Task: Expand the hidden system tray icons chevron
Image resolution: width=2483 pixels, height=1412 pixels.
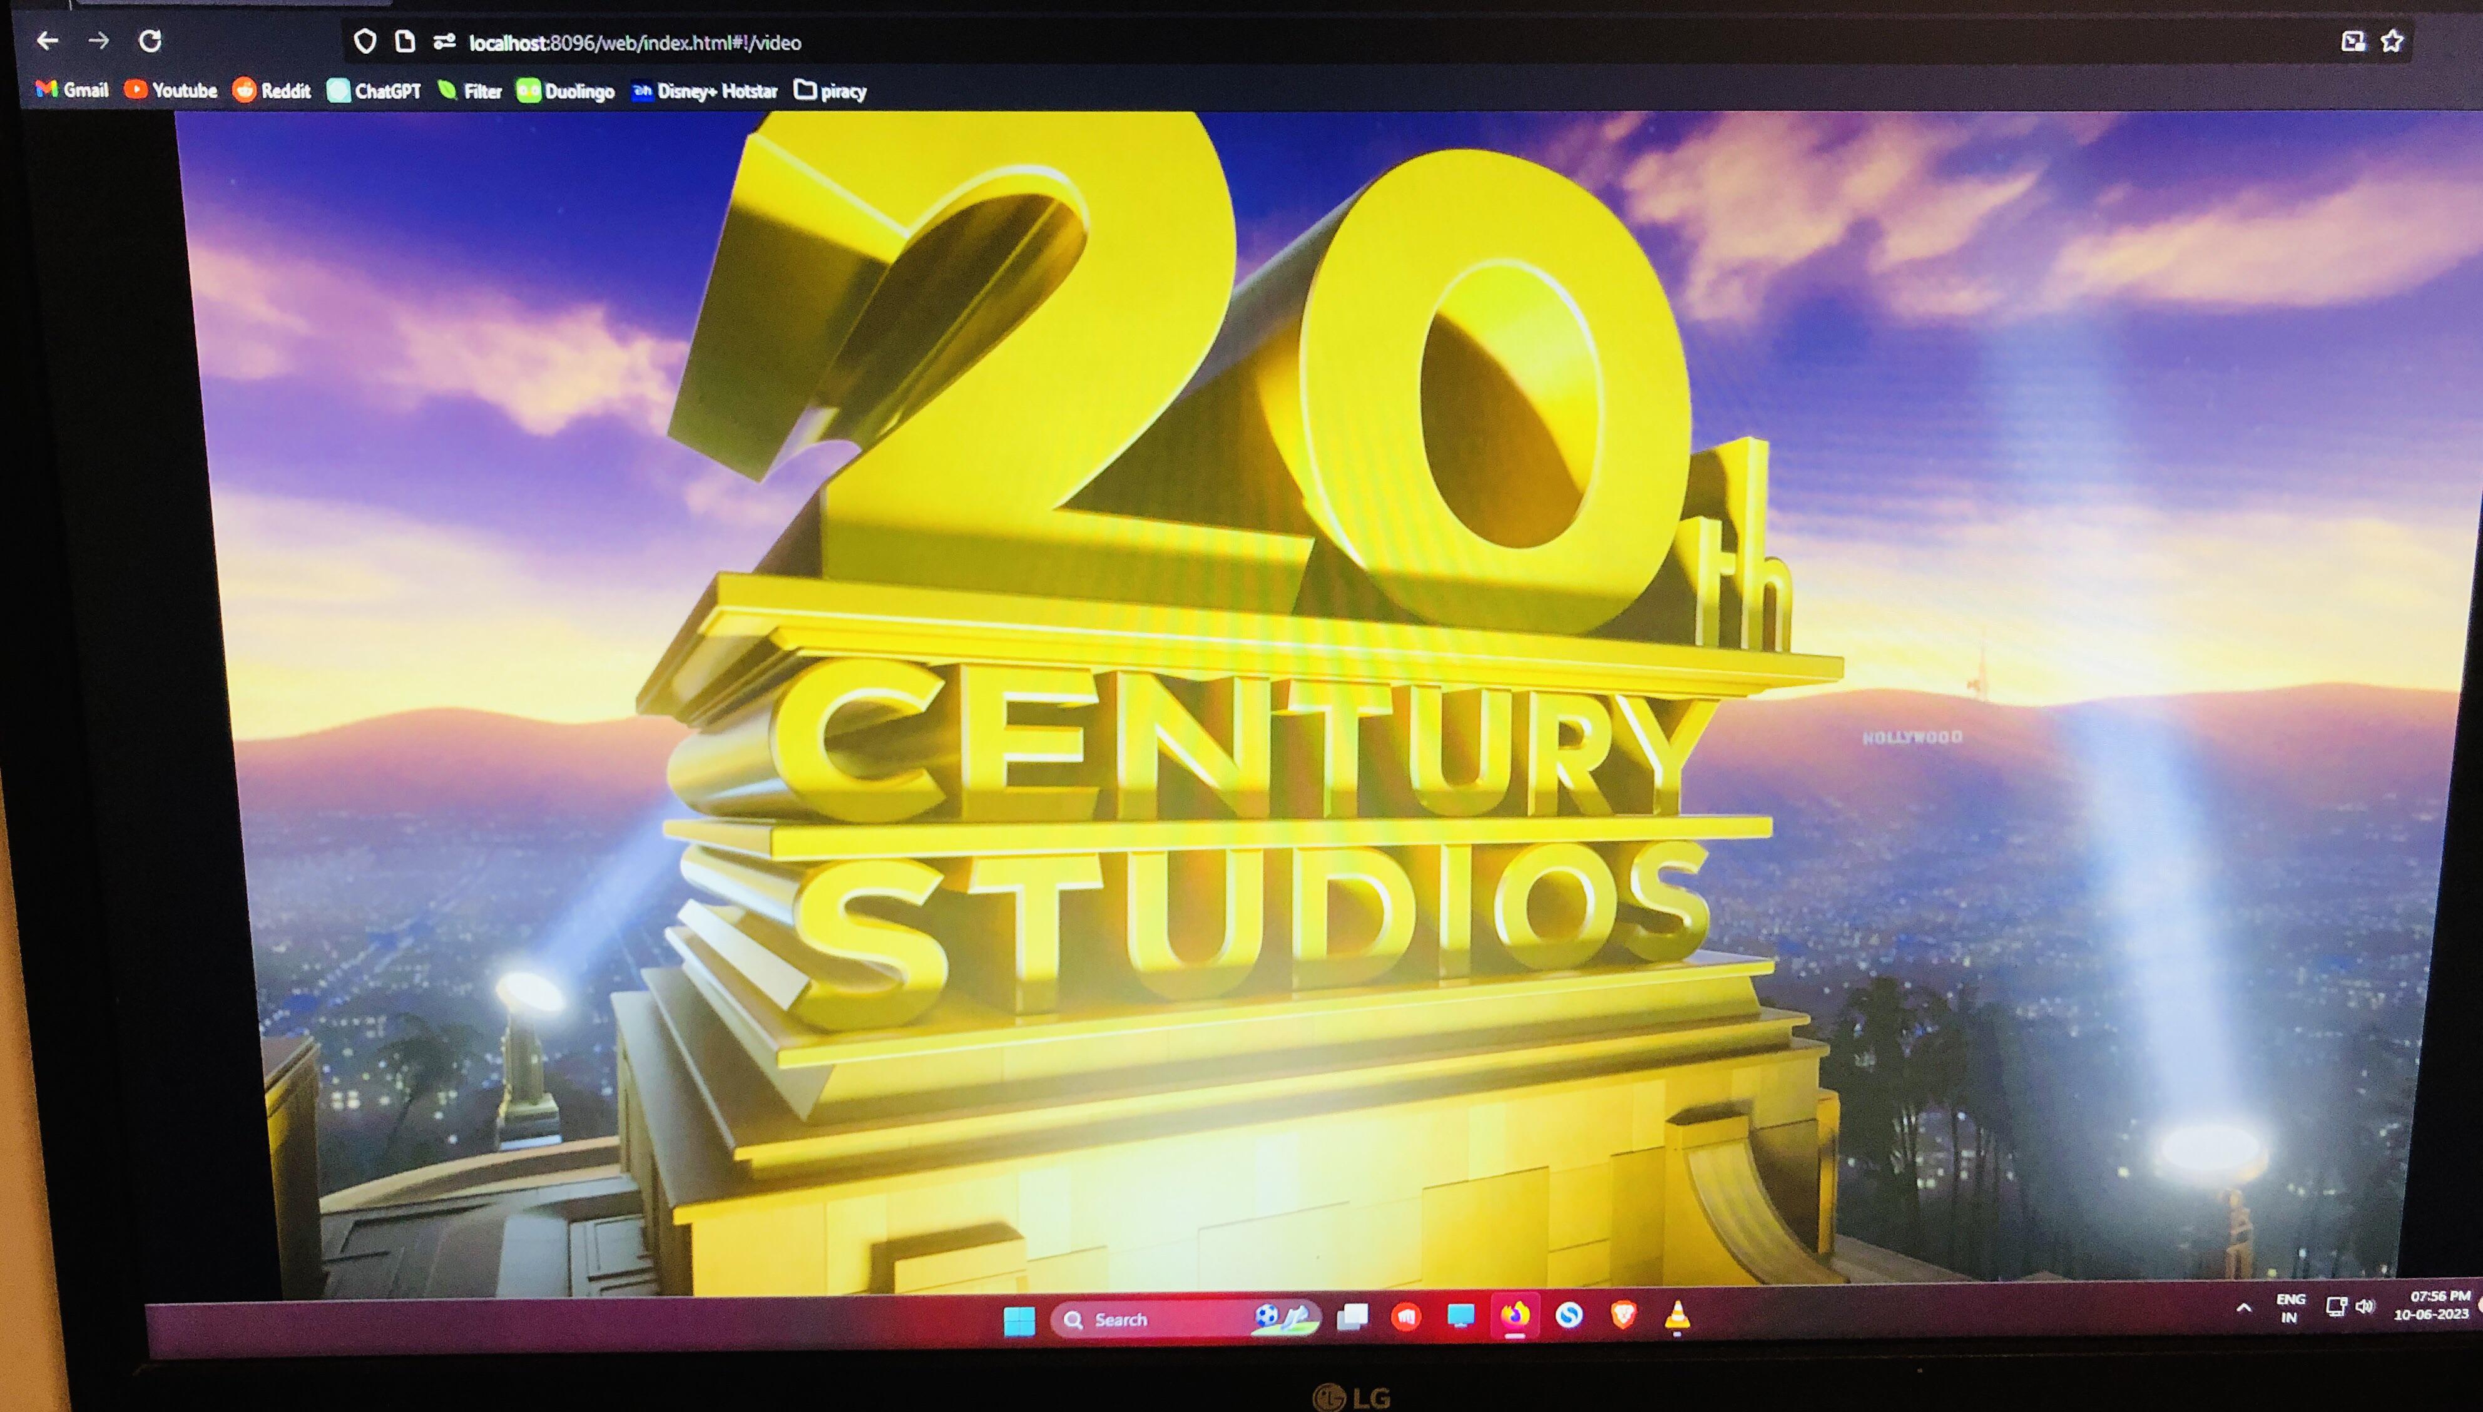Action: click(2243, 1308)
